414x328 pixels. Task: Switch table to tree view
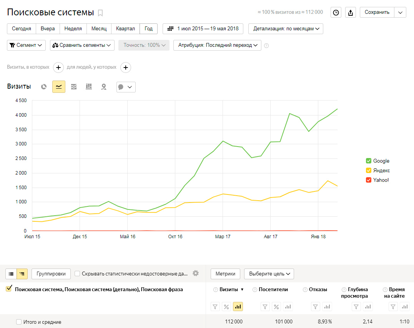22,274
